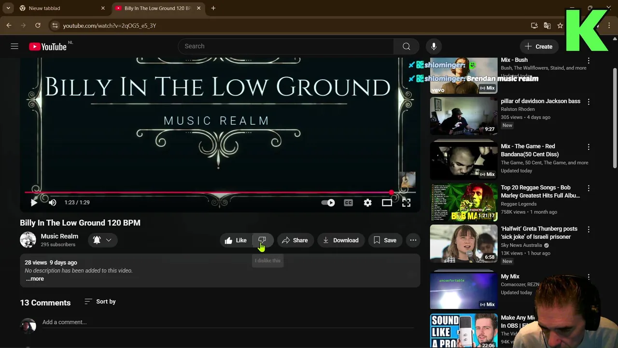Bookmark this page with star icon
This screenshot has height=348, width=618.
tap(560, 26)
